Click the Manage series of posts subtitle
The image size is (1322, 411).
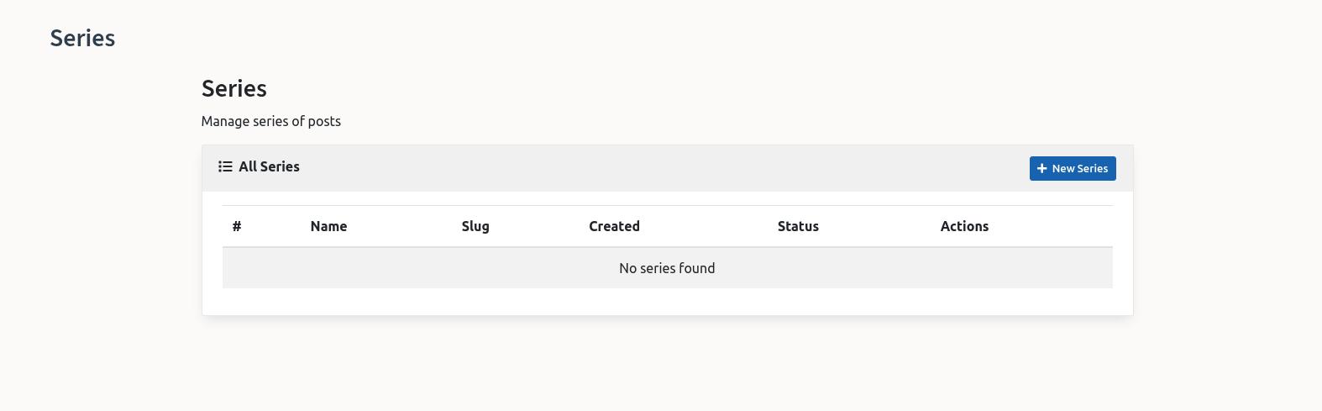point(271,121)
